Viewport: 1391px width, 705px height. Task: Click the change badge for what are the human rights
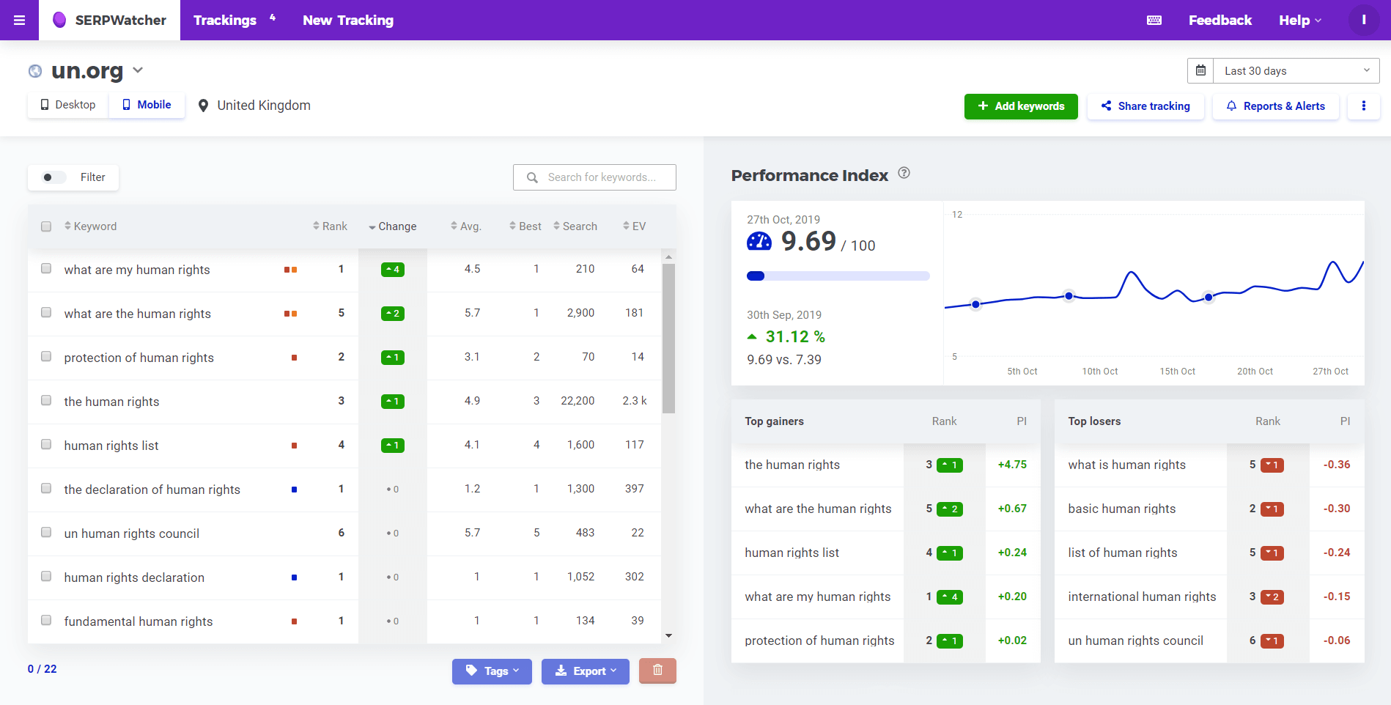(x=393, y=314)
